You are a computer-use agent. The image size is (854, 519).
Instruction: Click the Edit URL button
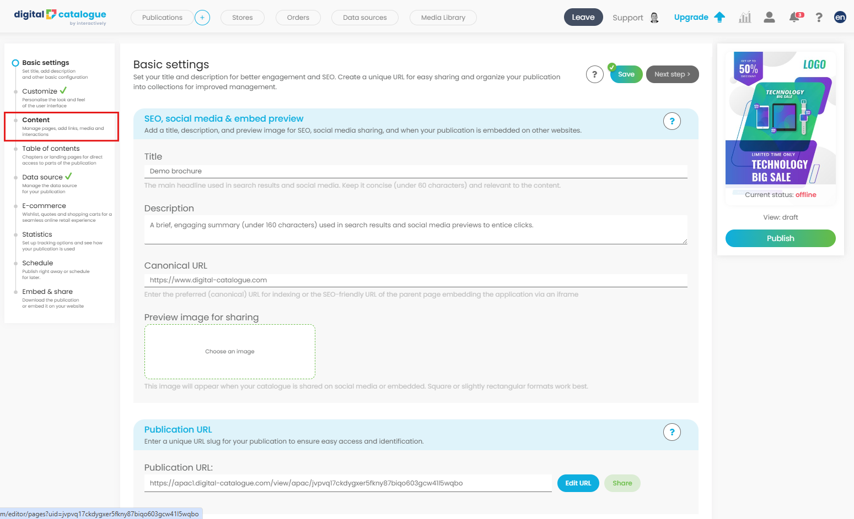click(x=578, y=483)
